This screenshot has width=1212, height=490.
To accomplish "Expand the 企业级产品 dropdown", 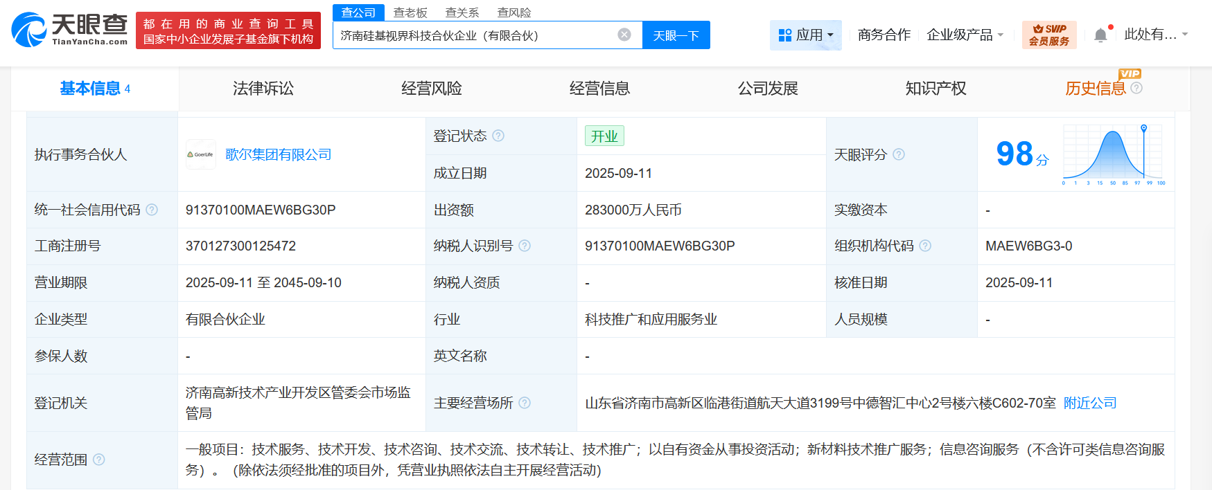I will 965,35.
